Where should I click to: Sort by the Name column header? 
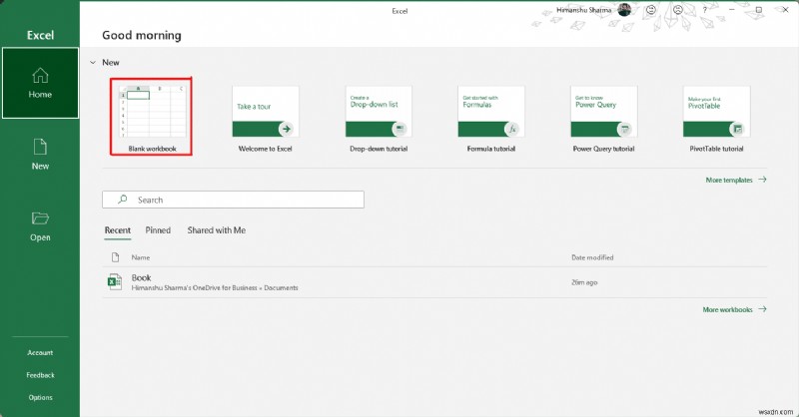click(141, 257)
